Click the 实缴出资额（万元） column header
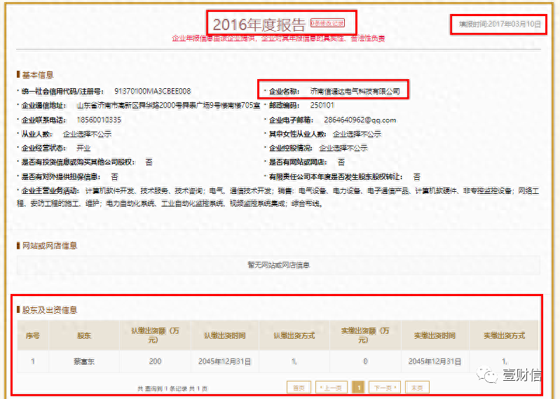 [x=365, y=335]
